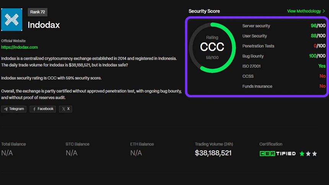This screenshot has height=185, width=329.
Task: Click the CCC rating circular progress ring
Action: (212, 47)
